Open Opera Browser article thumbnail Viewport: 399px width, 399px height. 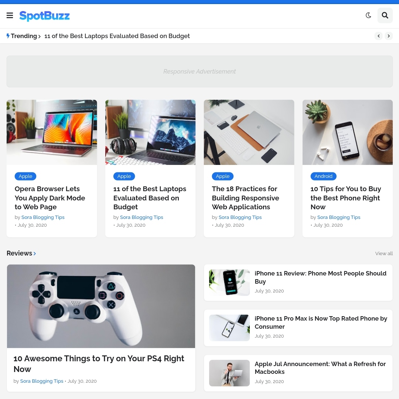pos(52,132)
